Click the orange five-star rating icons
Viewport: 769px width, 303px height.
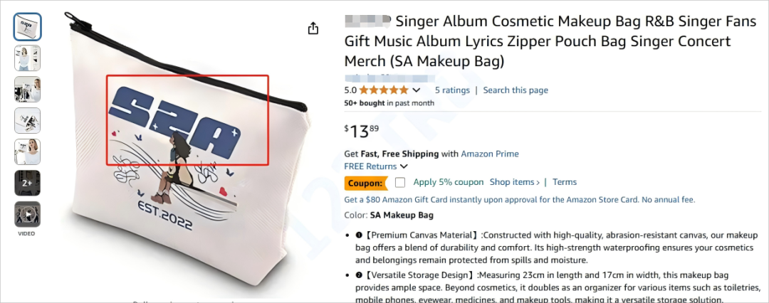383,90
